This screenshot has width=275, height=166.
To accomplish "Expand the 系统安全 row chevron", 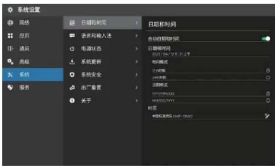I will click(x=136, y=75).
